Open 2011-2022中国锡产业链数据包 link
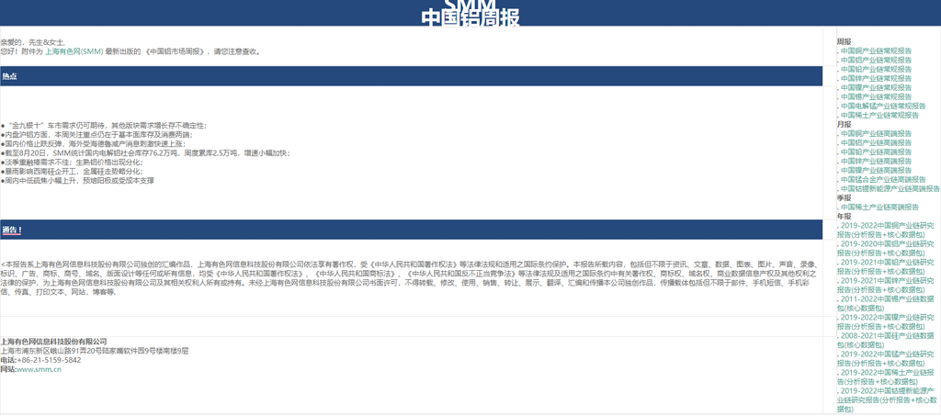This screenshot has width=941, height=416. pos(886,303)
